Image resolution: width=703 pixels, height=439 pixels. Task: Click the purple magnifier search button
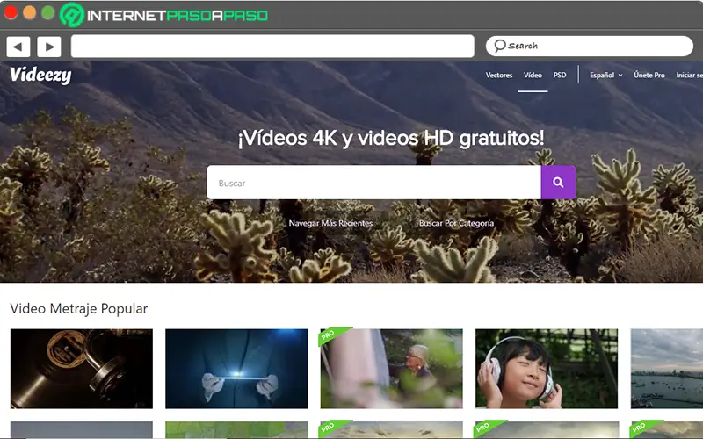[558, 183]
